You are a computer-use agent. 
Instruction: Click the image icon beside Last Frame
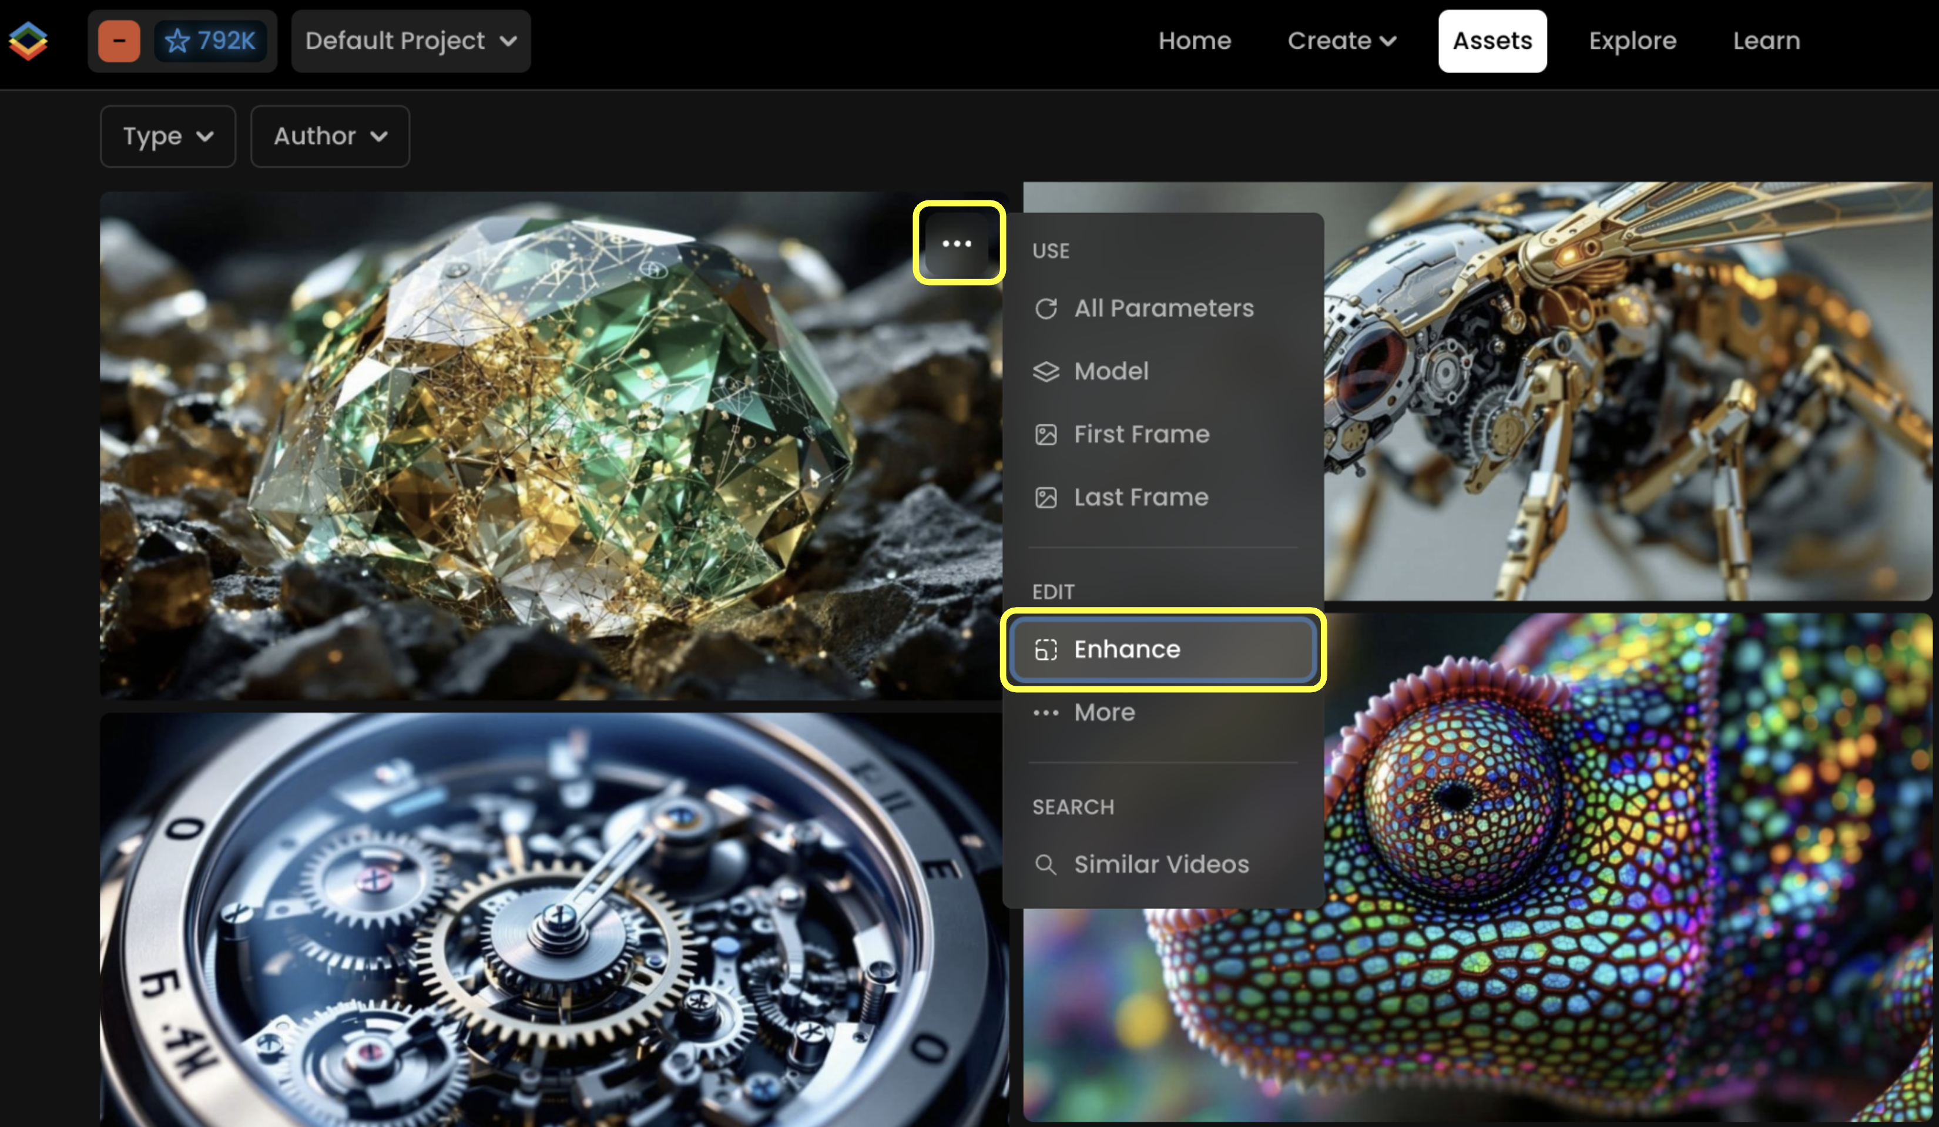tap(1046, 498)
